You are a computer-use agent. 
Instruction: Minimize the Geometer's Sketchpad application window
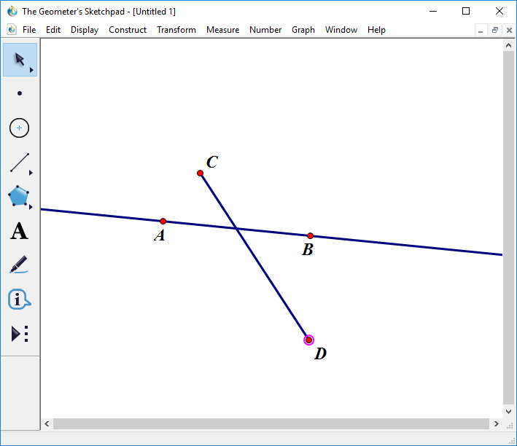[433, 11]
